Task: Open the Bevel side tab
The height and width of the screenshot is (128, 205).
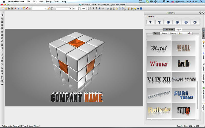Action: coord(203,56)
